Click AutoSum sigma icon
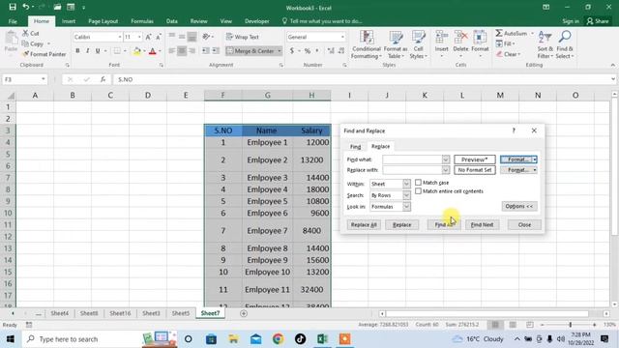 click(x=499, y=33)
